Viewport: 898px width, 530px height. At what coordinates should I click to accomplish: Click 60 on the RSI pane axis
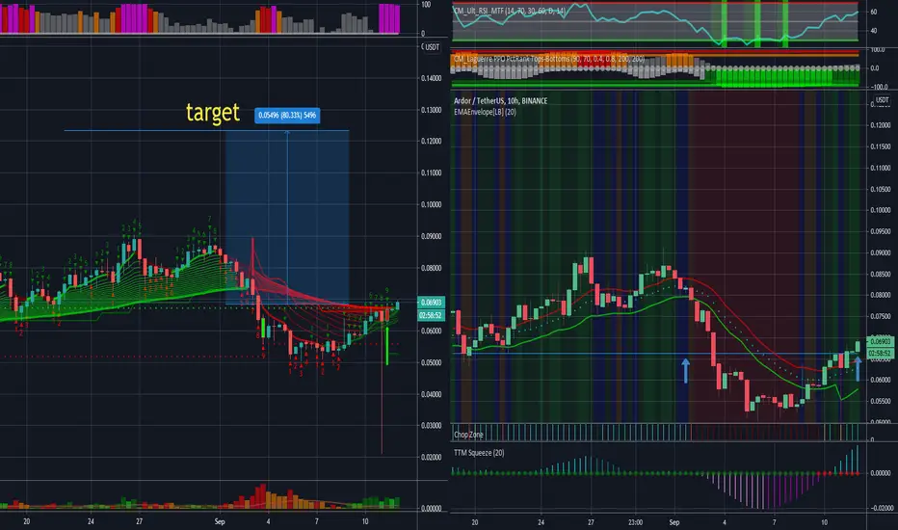pyautogui.click(x=873, y=12)
